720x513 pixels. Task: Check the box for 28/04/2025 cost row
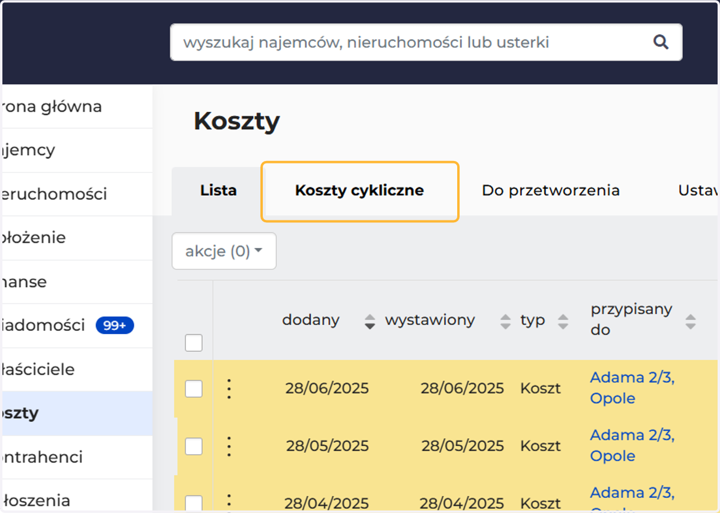[x=194, y=503]
